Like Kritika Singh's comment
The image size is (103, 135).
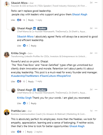[x=13, y=81]
